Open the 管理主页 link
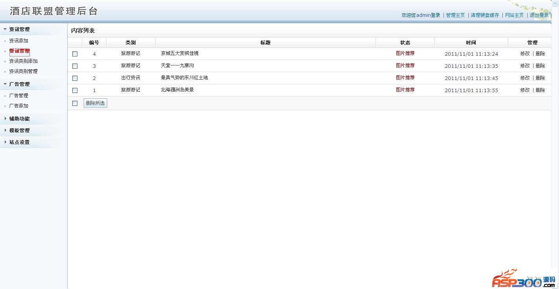The image size is (559, 289). click(x=455, y=15)
